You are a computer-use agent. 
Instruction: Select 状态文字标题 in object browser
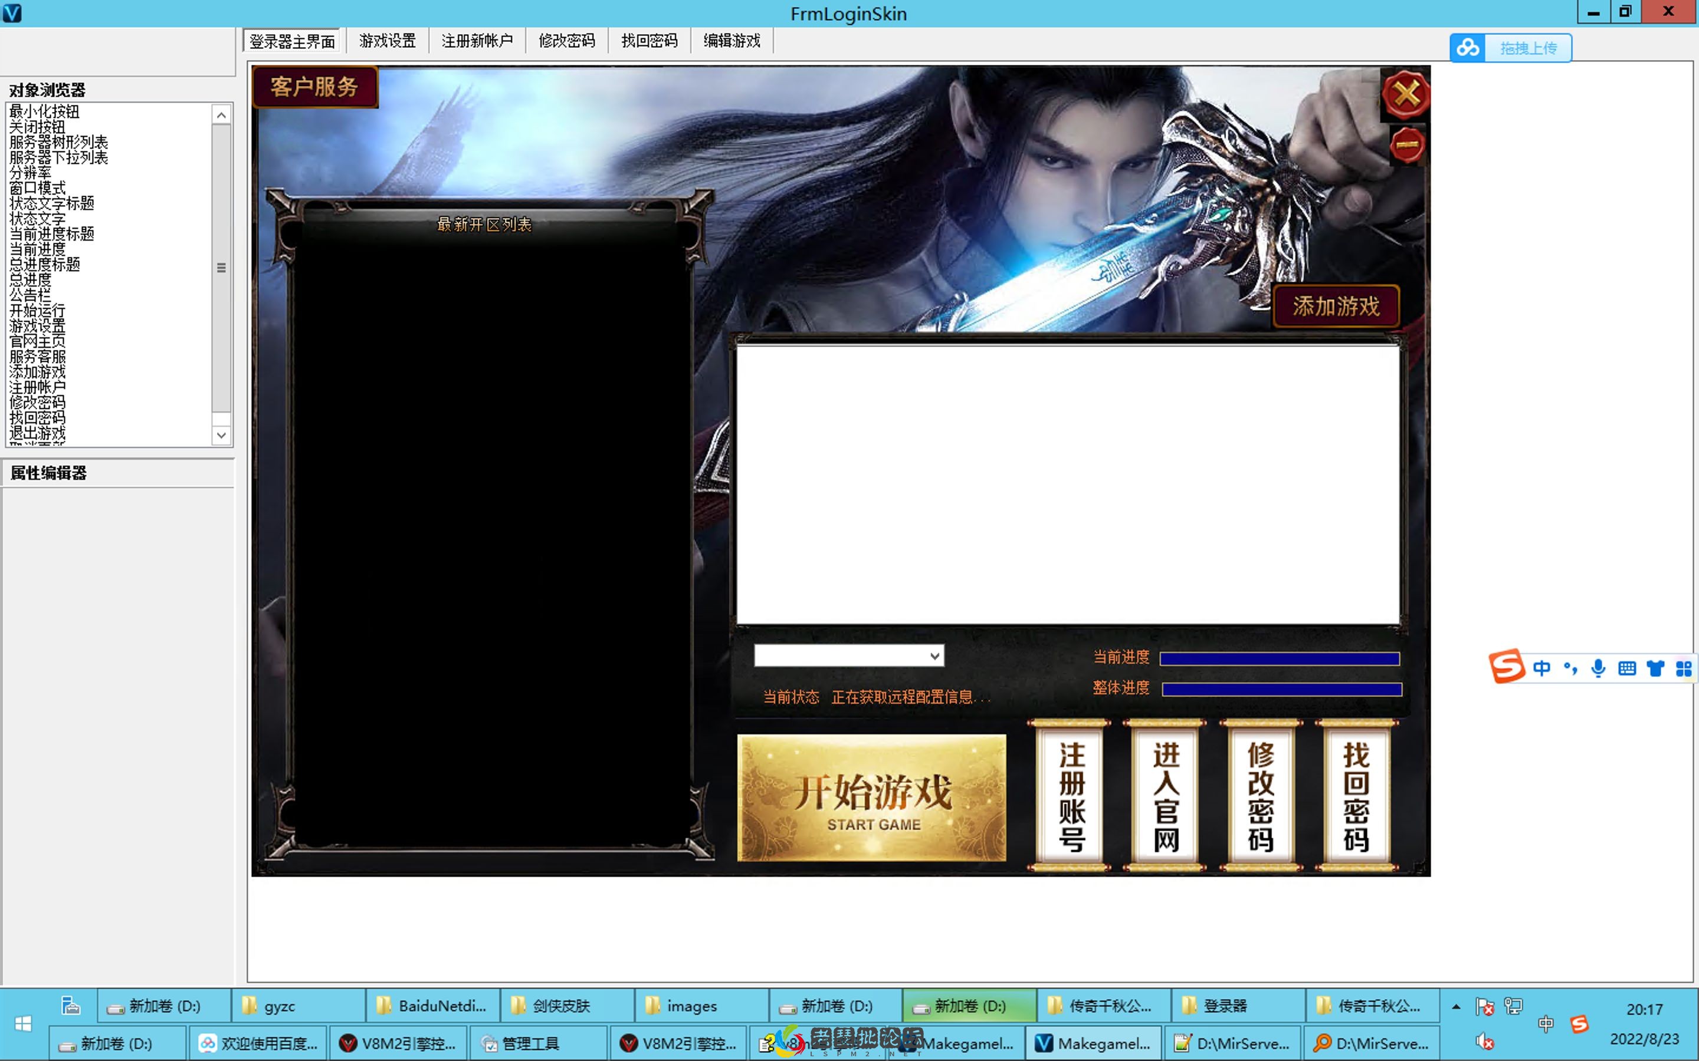tap(51, 203)
